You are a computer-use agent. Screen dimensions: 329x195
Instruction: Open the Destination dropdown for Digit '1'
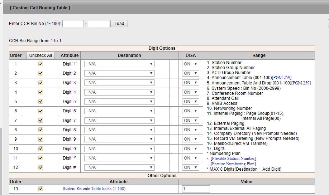click(119, 64)
